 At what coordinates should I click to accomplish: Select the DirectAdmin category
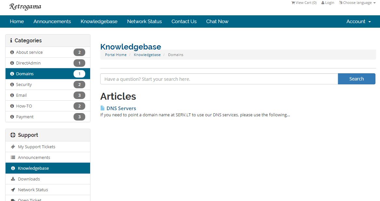tap(48, 63)
